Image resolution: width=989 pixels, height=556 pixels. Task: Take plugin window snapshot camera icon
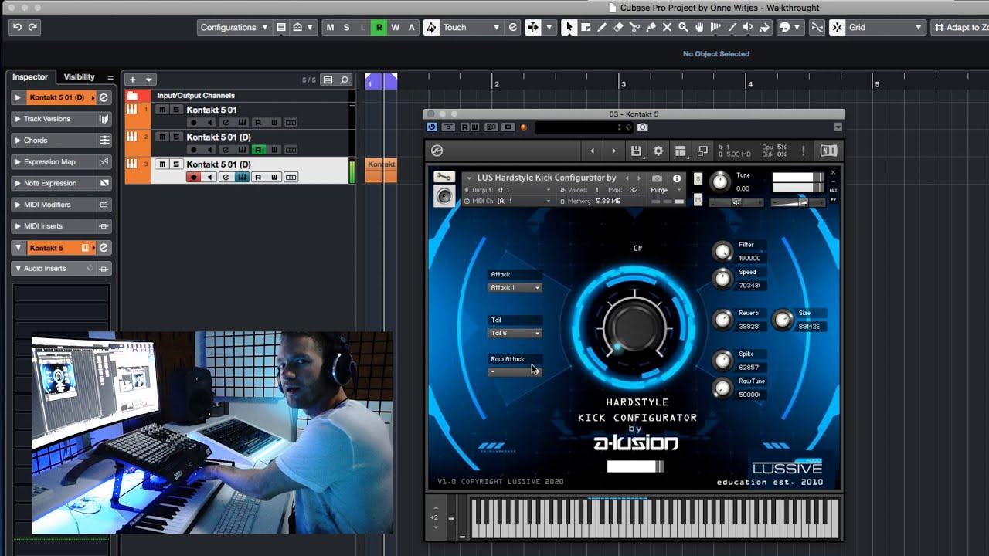(642, 127)
